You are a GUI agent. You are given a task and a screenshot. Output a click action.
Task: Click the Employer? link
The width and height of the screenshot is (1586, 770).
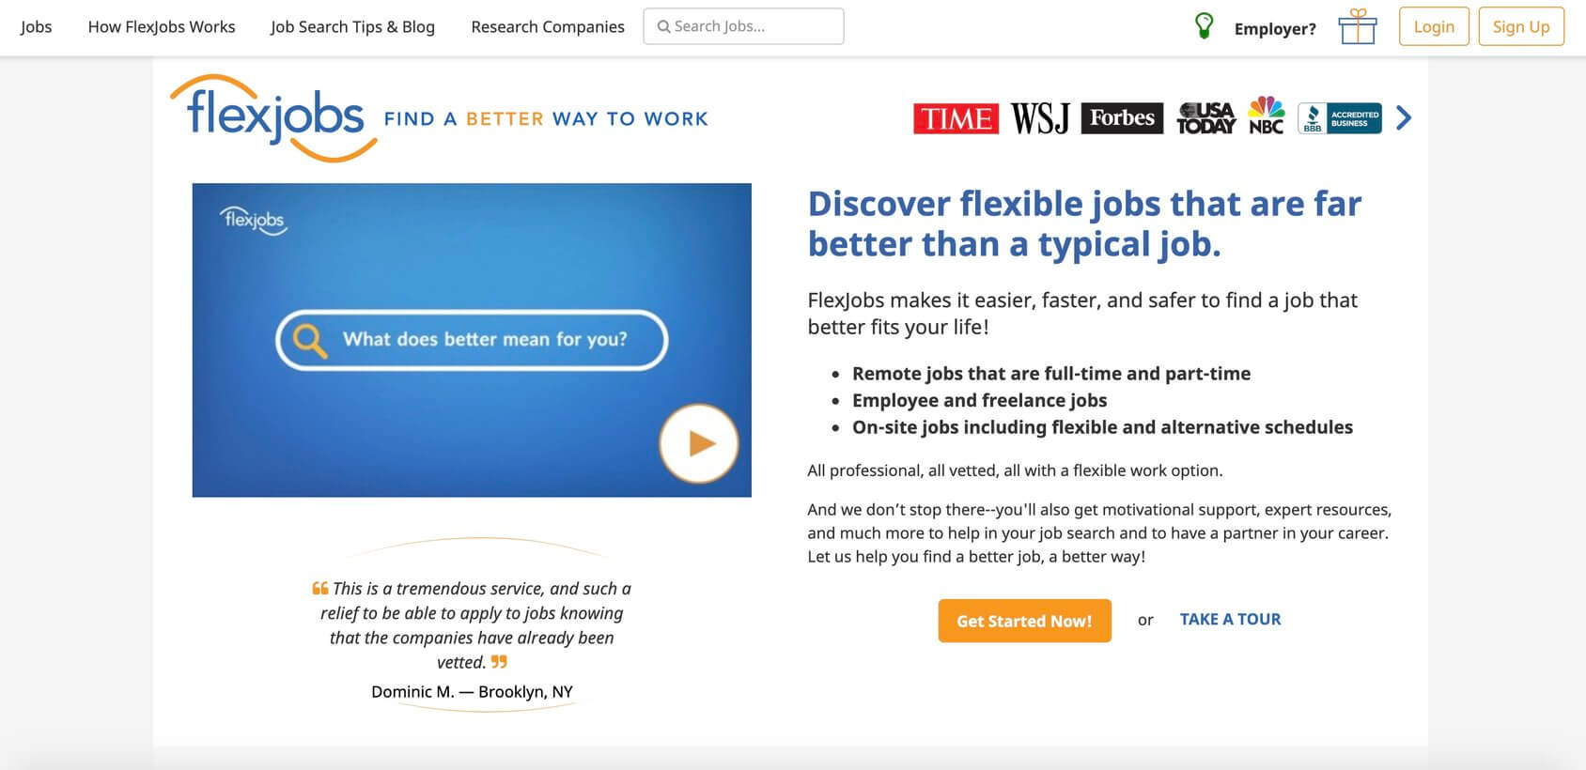(1274, 28)
